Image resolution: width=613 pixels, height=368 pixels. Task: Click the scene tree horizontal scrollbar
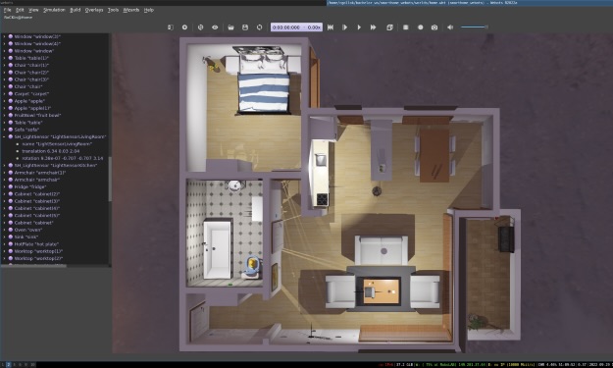pyautogui.click(x=33, y=266)
